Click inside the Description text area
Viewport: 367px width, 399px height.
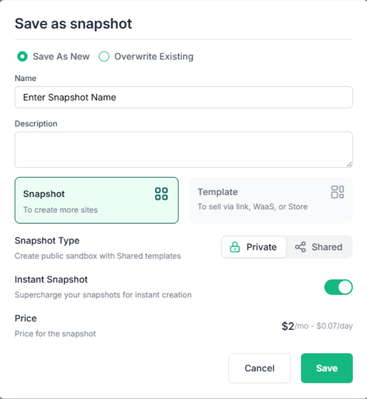click(183, 149)
